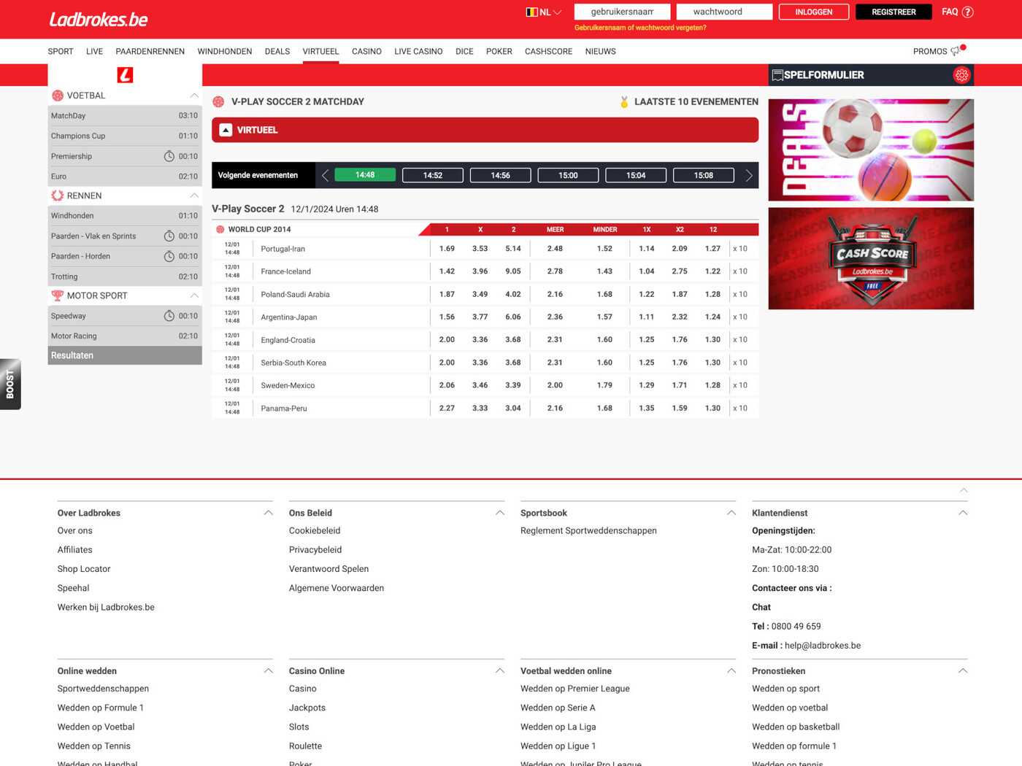The image size is (1022, 766).
Task: Show previous event times arrow
Action: [326, 175]
